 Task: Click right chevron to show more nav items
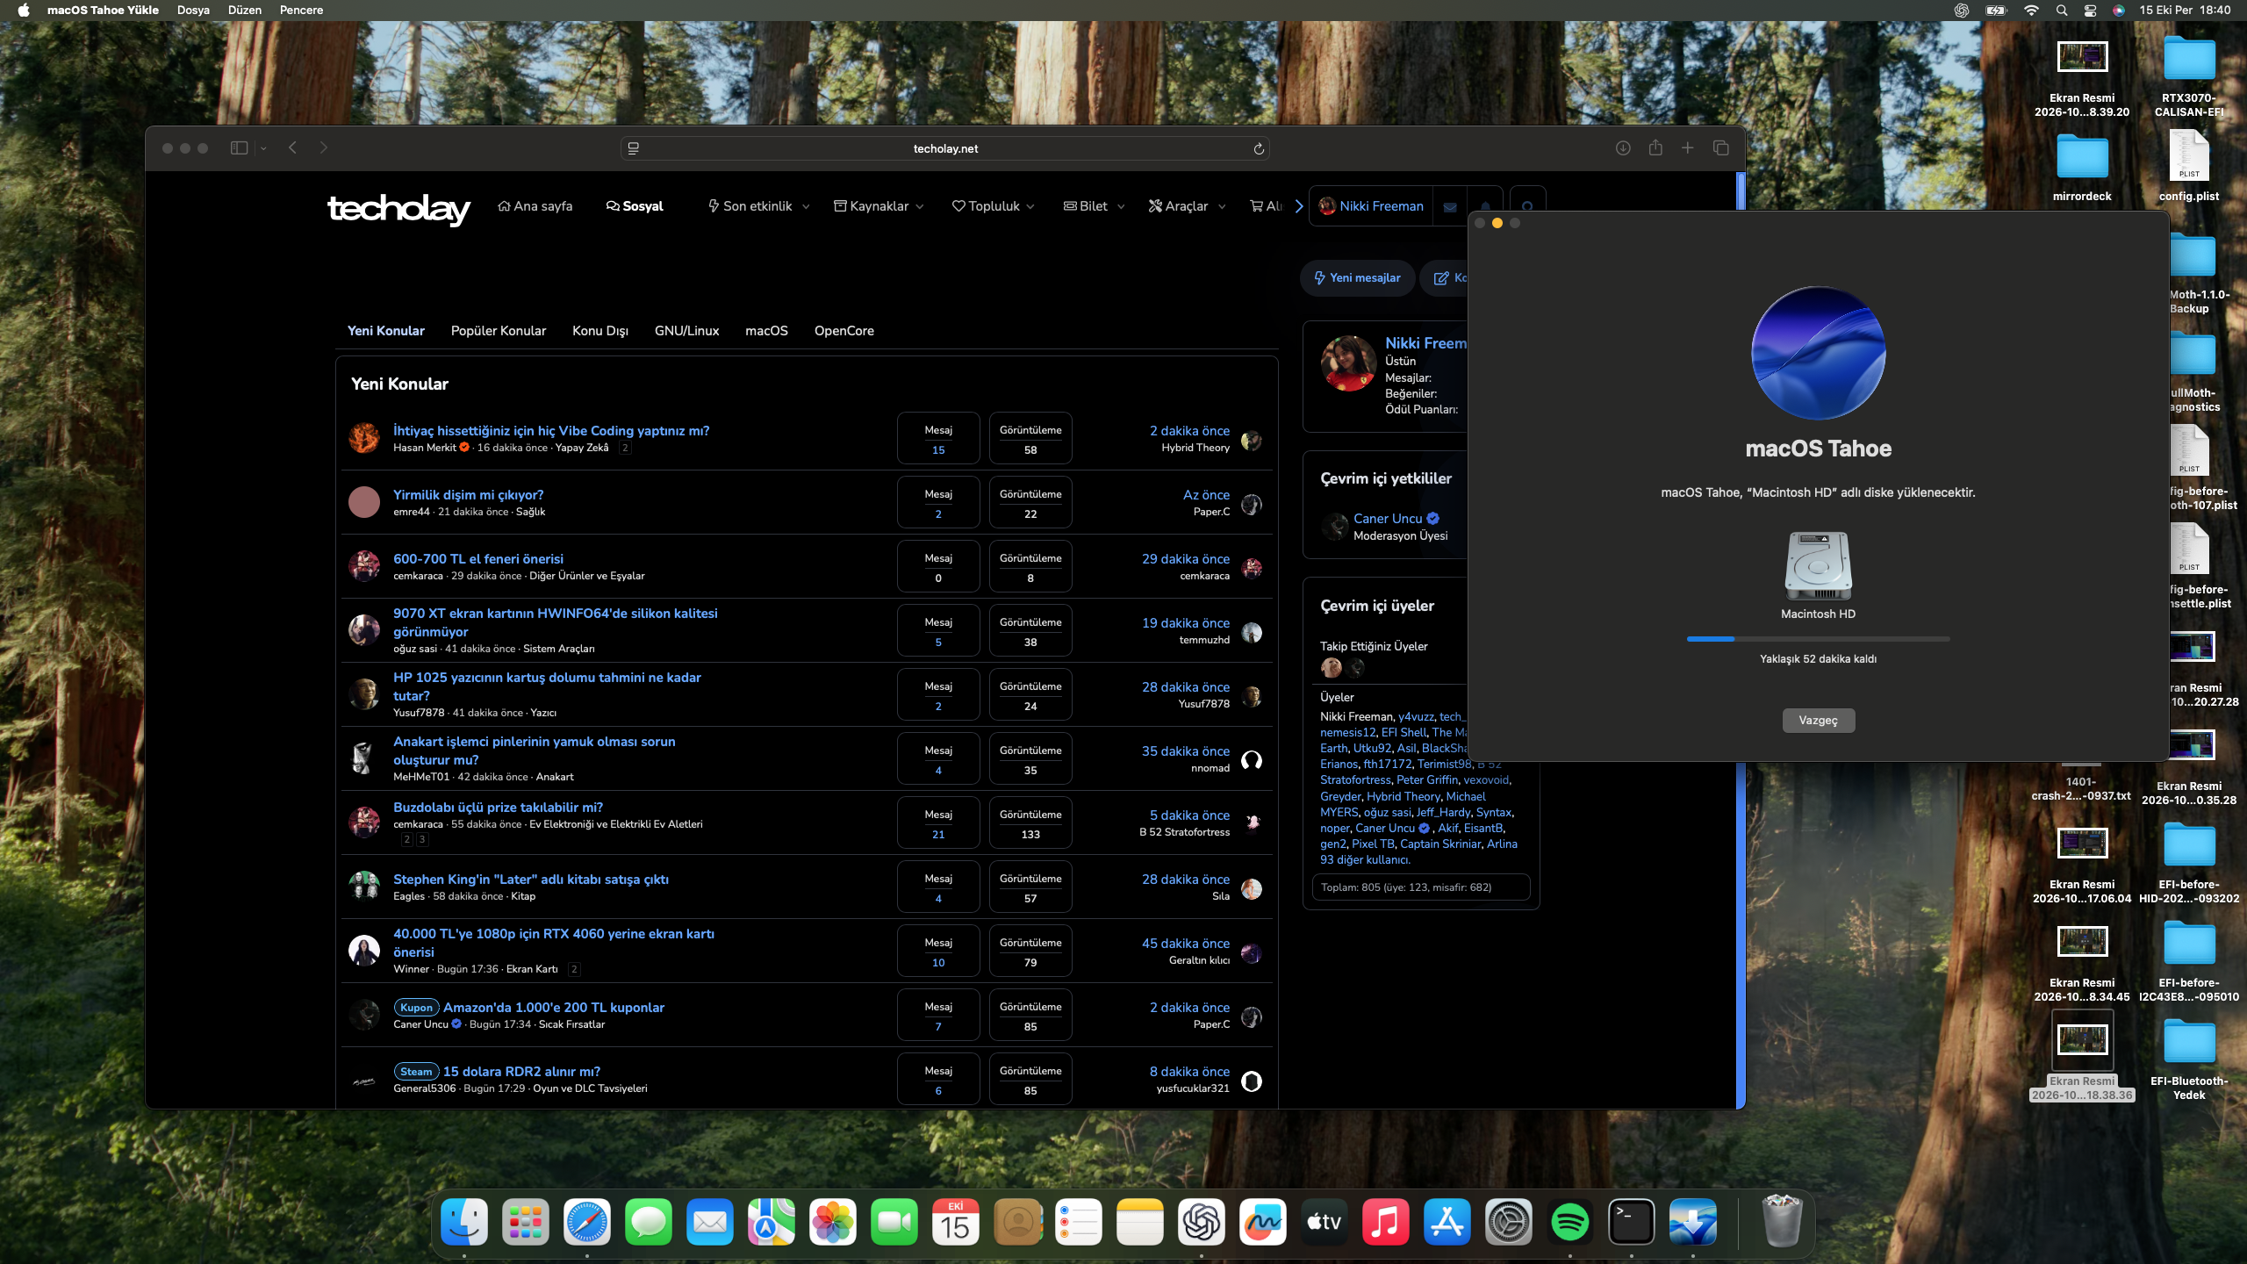(1299, 206)
